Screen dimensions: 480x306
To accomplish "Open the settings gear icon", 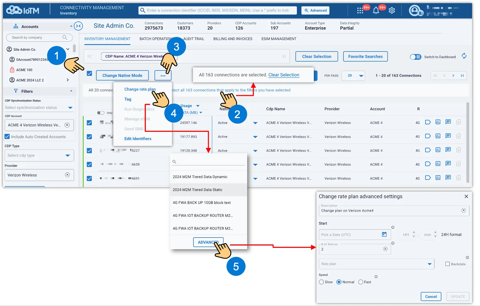I will click(392, 11).
